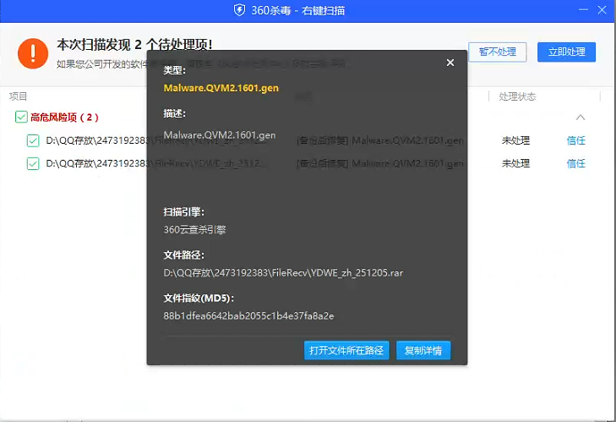
Task: Click the 360云查杀引擎 engine text
Action: [x=194, y=230]
